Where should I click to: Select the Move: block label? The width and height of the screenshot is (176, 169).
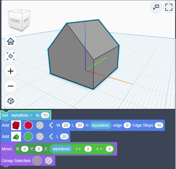[7, 149]
